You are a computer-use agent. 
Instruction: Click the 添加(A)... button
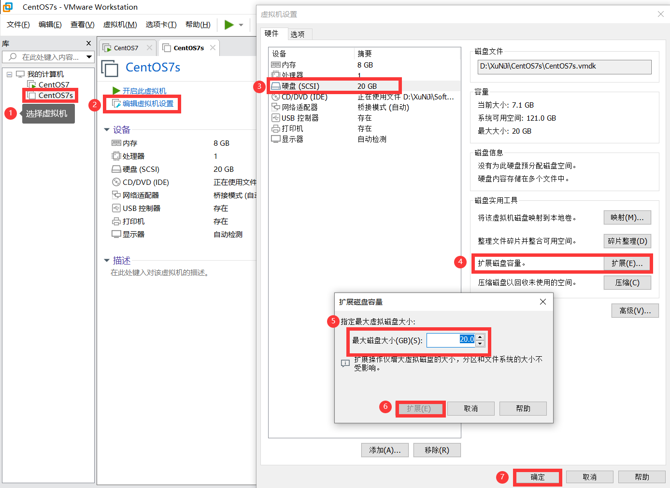[385, 450]
